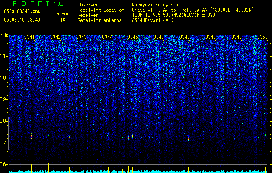This screenshot has height=173, width=272.
Task: Click the 0343 time marker
Action: pos(81,37)
